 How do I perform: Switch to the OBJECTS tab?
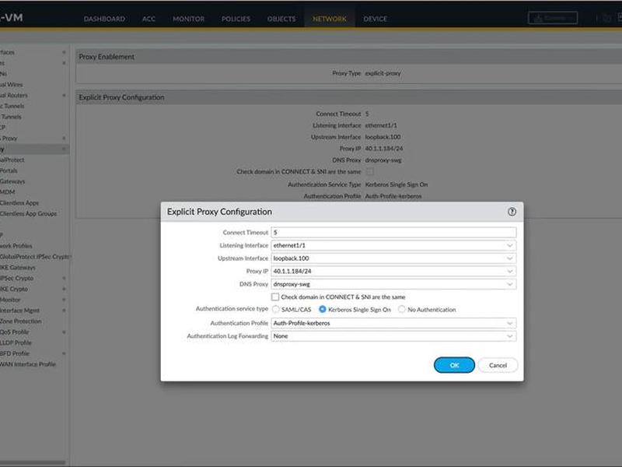point(281,19)
